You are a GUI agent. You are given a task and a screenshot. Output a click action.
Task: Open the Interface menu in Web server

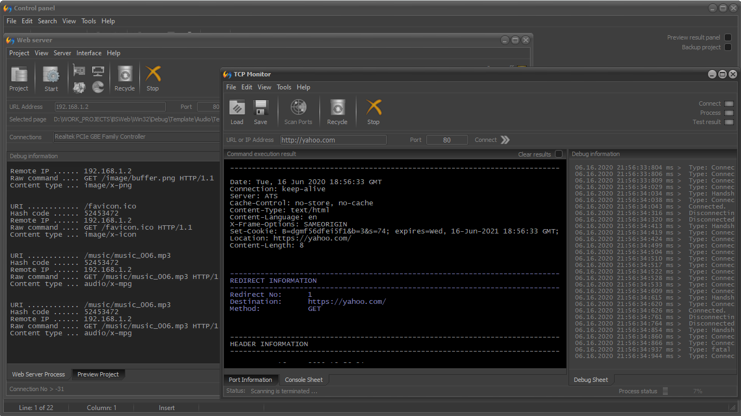coord(89,53)
